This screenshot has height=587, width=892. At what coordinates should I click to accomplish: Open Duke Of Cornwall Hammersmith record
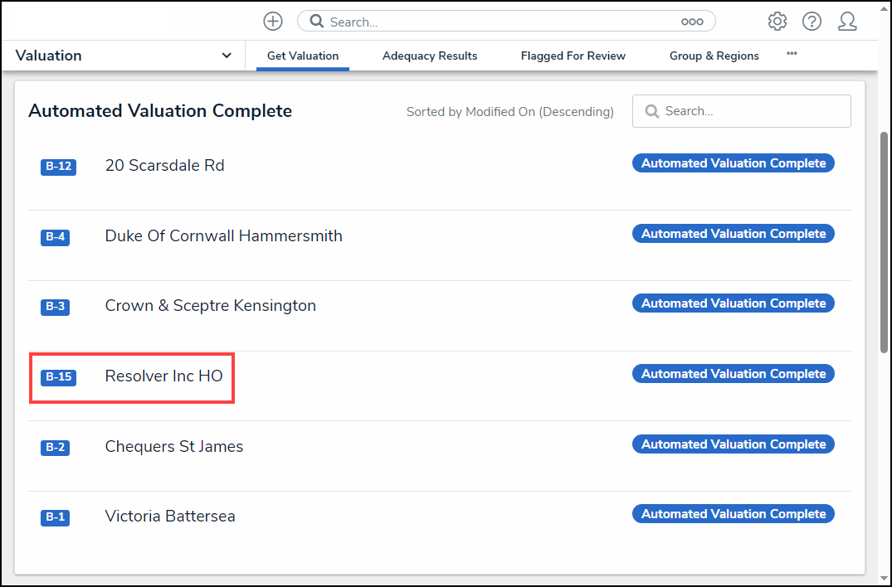click(x=223, y=235)
